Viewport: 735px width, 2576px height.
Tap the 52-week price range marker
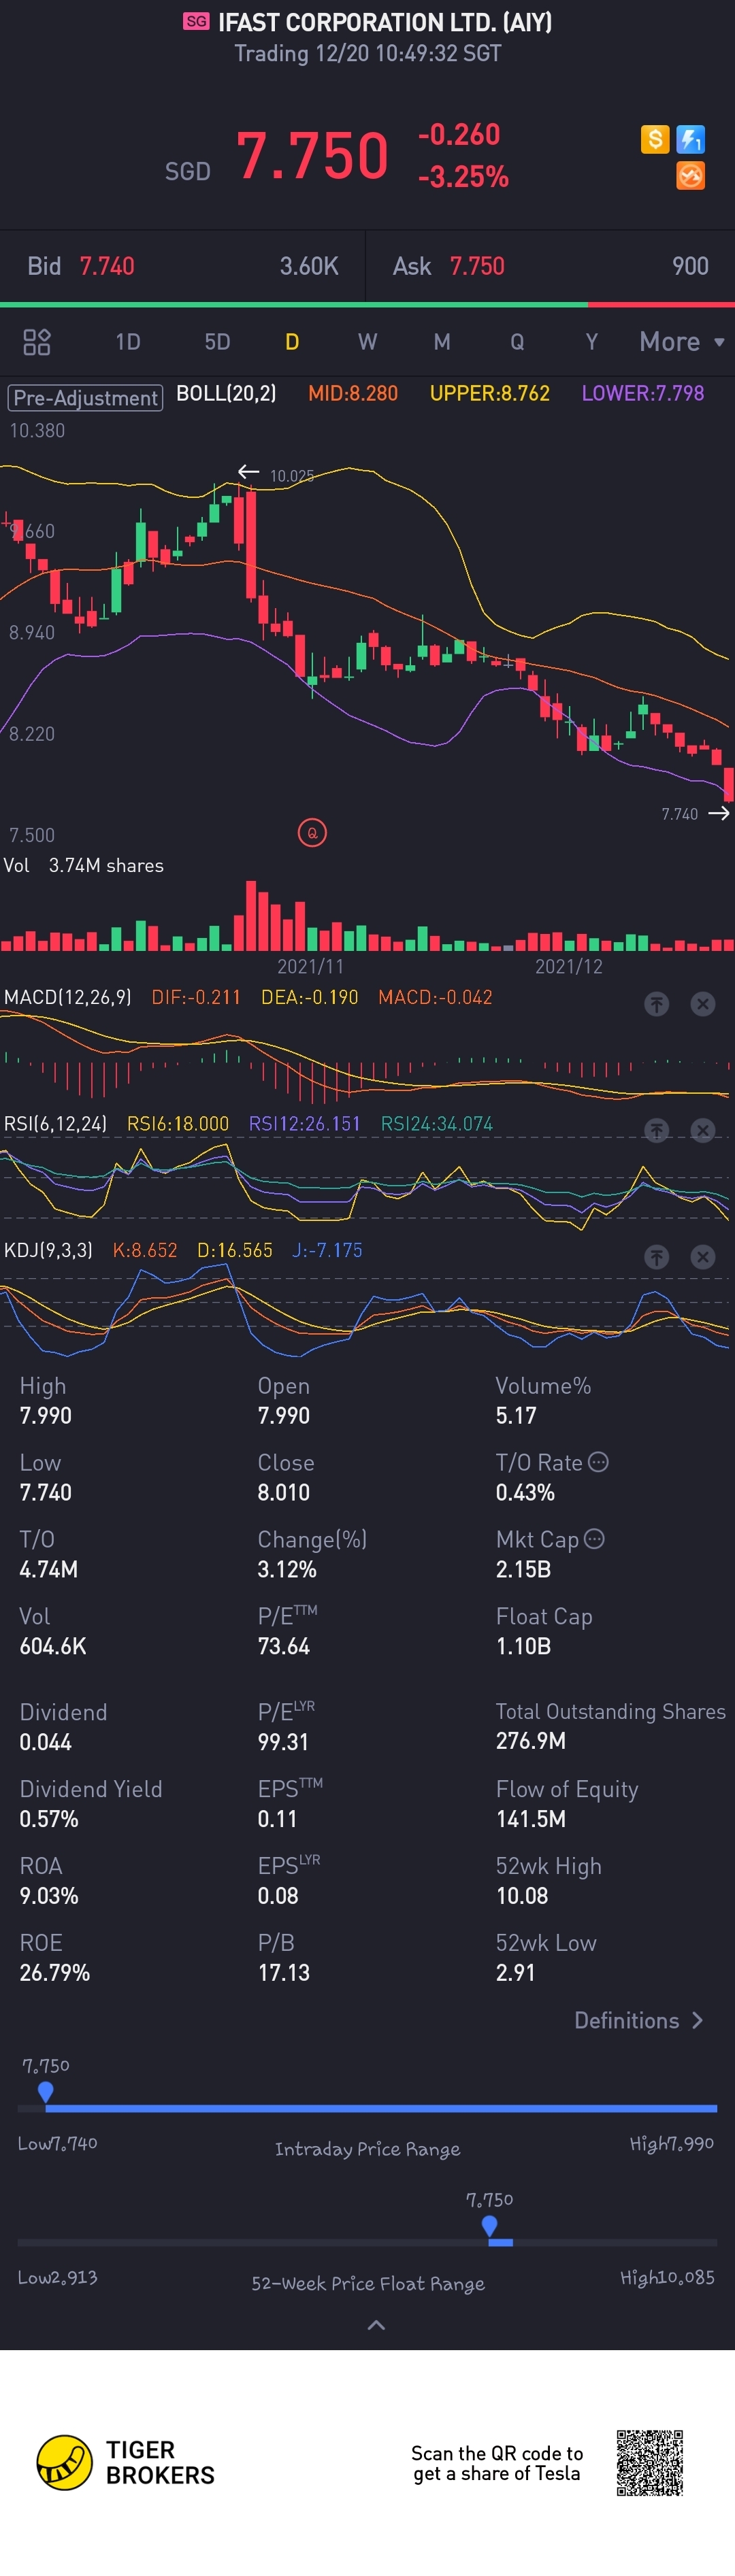[x=489, y=2225]
